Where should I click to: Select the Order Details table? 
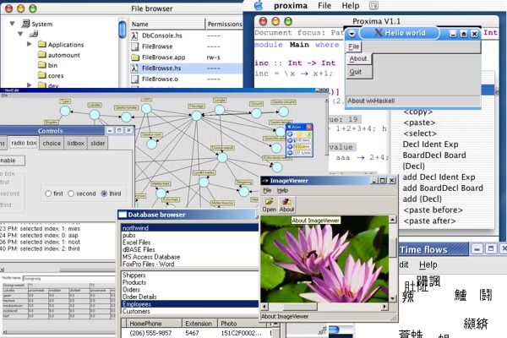point(190,297)
